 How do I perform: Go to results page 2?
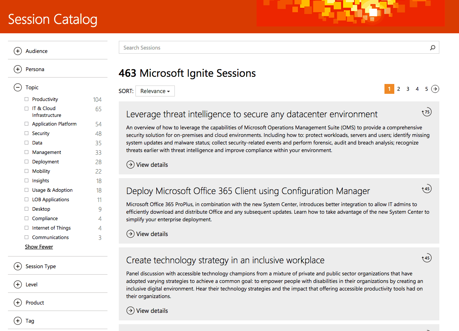click(x=398, y=89)
